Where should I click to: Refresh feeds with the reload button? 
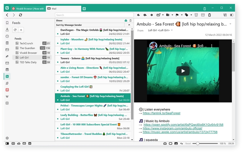(x=15, y=30)
